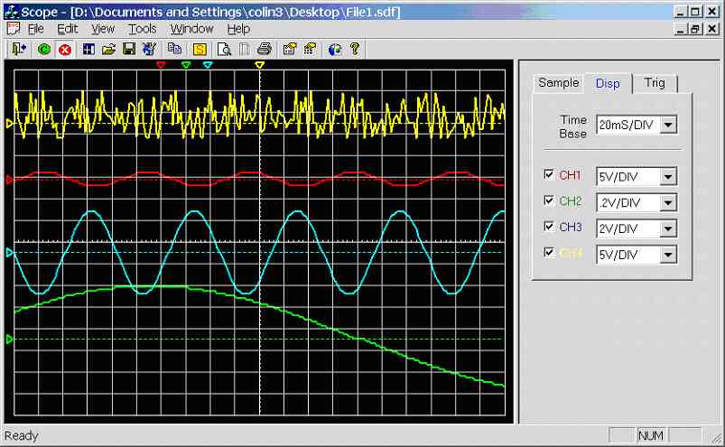Click the red stop toolbar icon
725x447 pixels.
(x=64, y=49)
